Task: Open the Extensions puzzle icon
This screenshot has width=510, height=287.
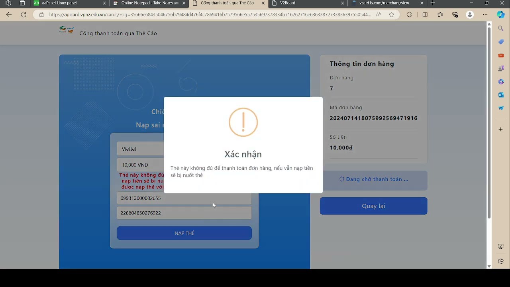Action: point(409,15)
